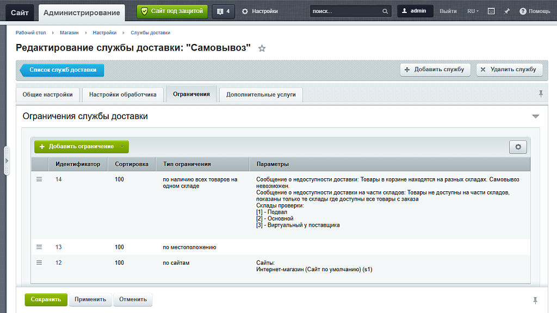
Task: Collapse the delivery restrictions section
Action: (535, 116)
